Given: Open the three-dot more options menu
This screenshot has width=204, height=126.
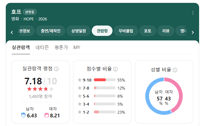Looking at the screenshot, I should tap(193, 13).
